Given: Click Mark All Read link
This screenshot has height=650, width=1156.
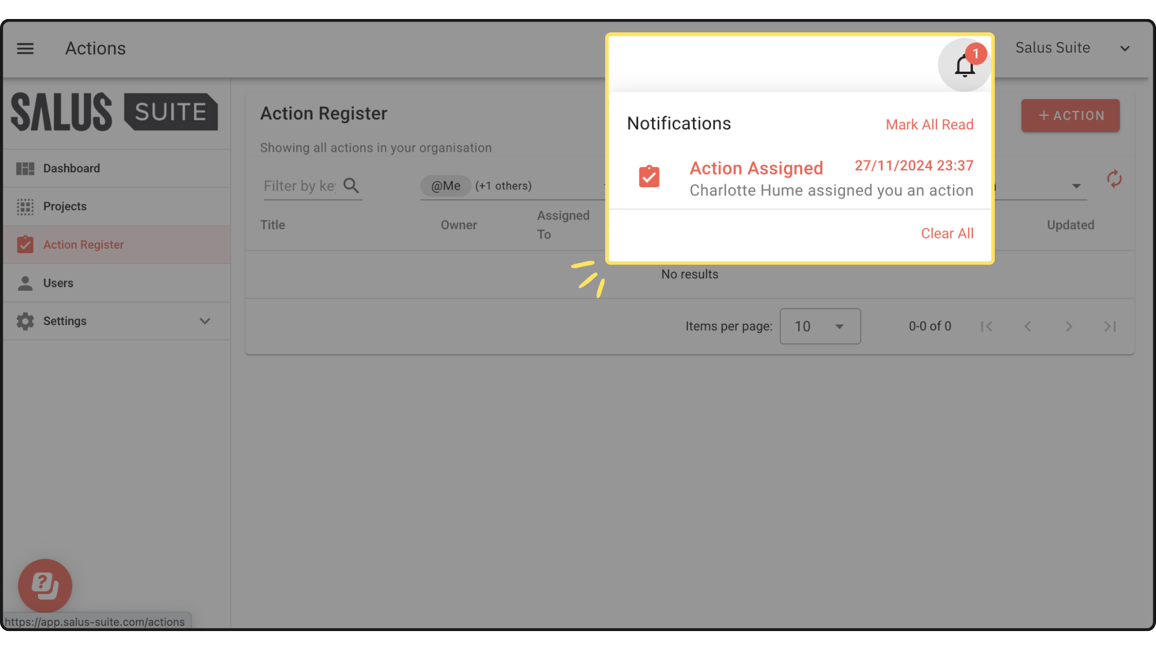Looking at the screenshot, I should tap(929, 125).
